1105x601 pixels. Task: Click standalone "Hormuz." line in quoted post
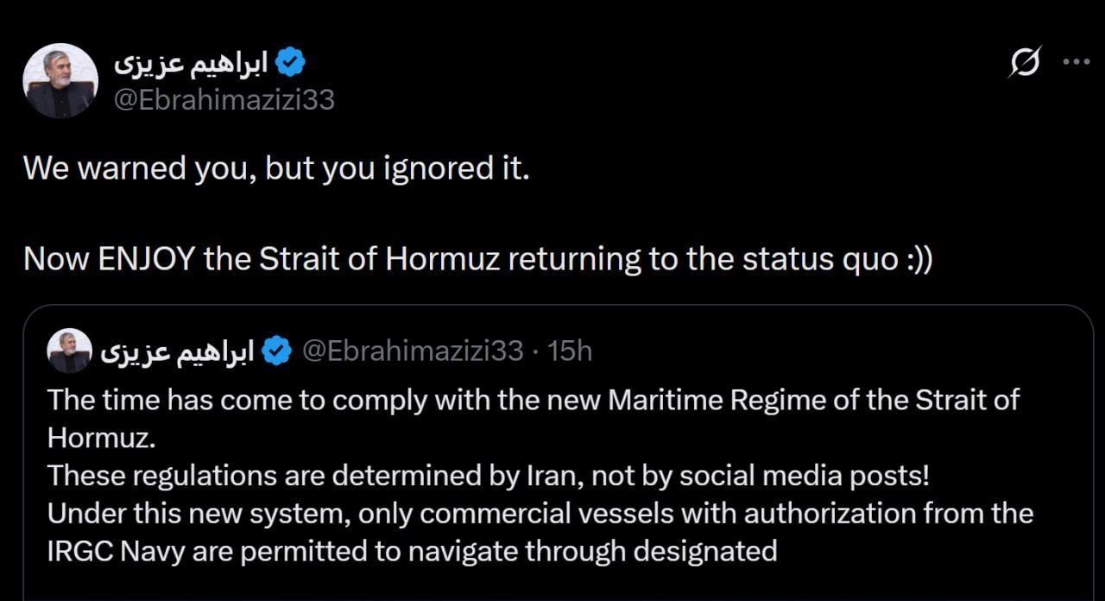click(102, 437)
